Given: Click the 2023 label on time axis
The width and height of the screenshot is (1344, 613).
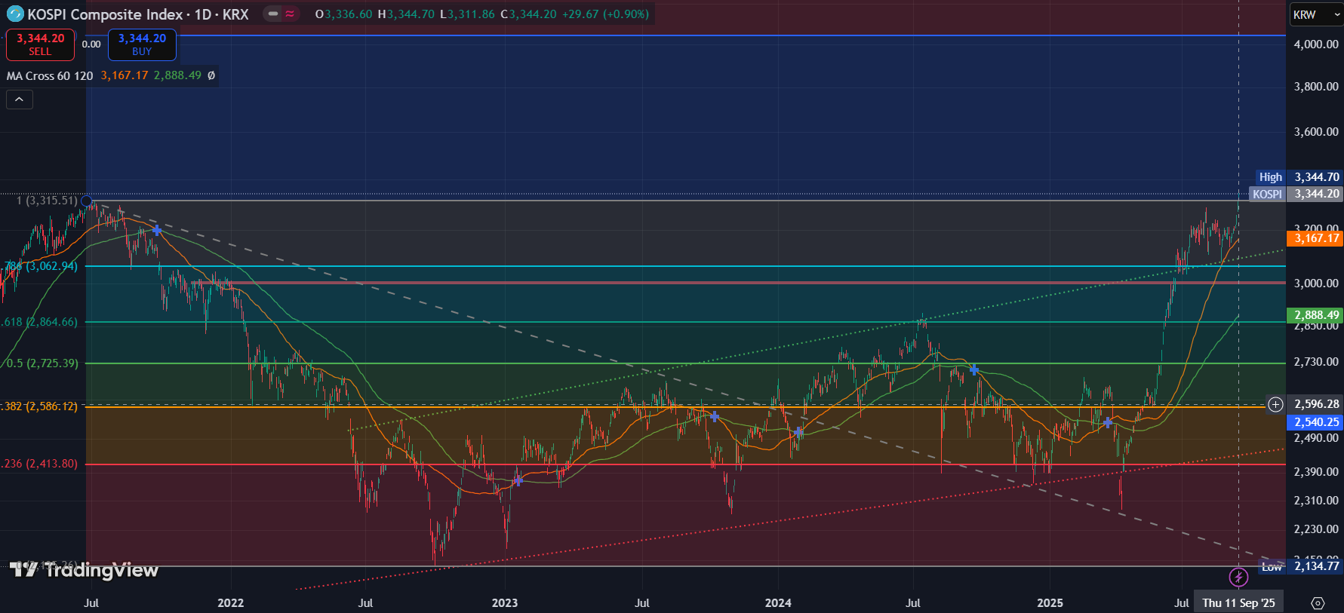Looking at the screenshot, I should pyautogui.click(x=505, y=602).
